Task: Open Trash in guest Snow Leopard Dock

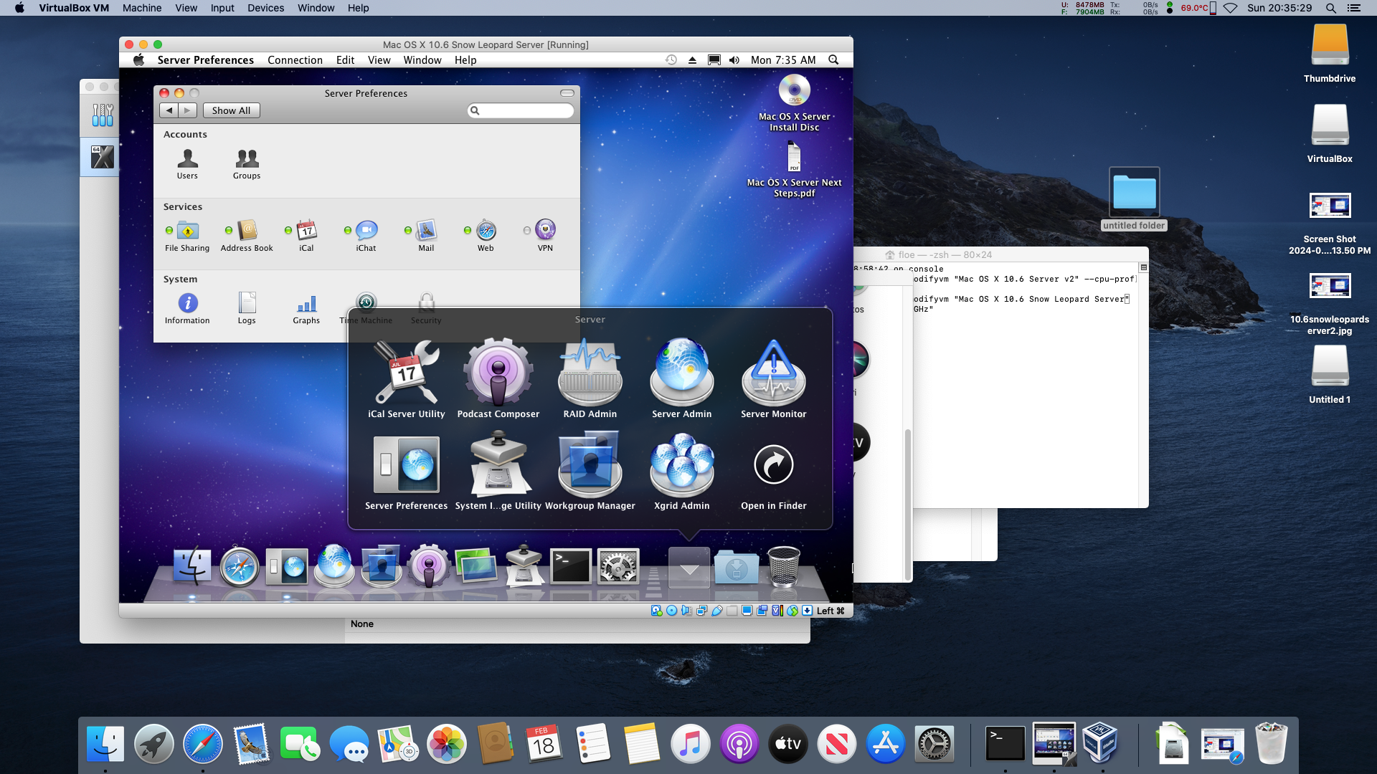Action: pyautogui.click(x=783, y=567)
